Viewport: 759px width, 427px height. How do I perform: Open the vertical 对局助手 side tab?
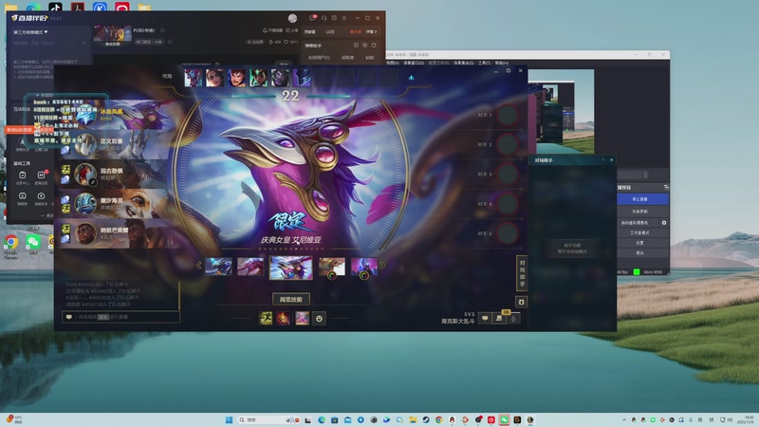click(x=521, y=273)
